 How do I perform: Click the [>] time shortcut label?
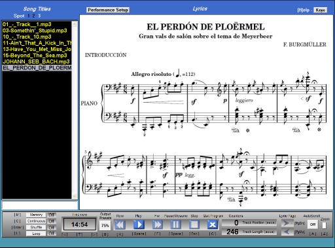[94, 234]
